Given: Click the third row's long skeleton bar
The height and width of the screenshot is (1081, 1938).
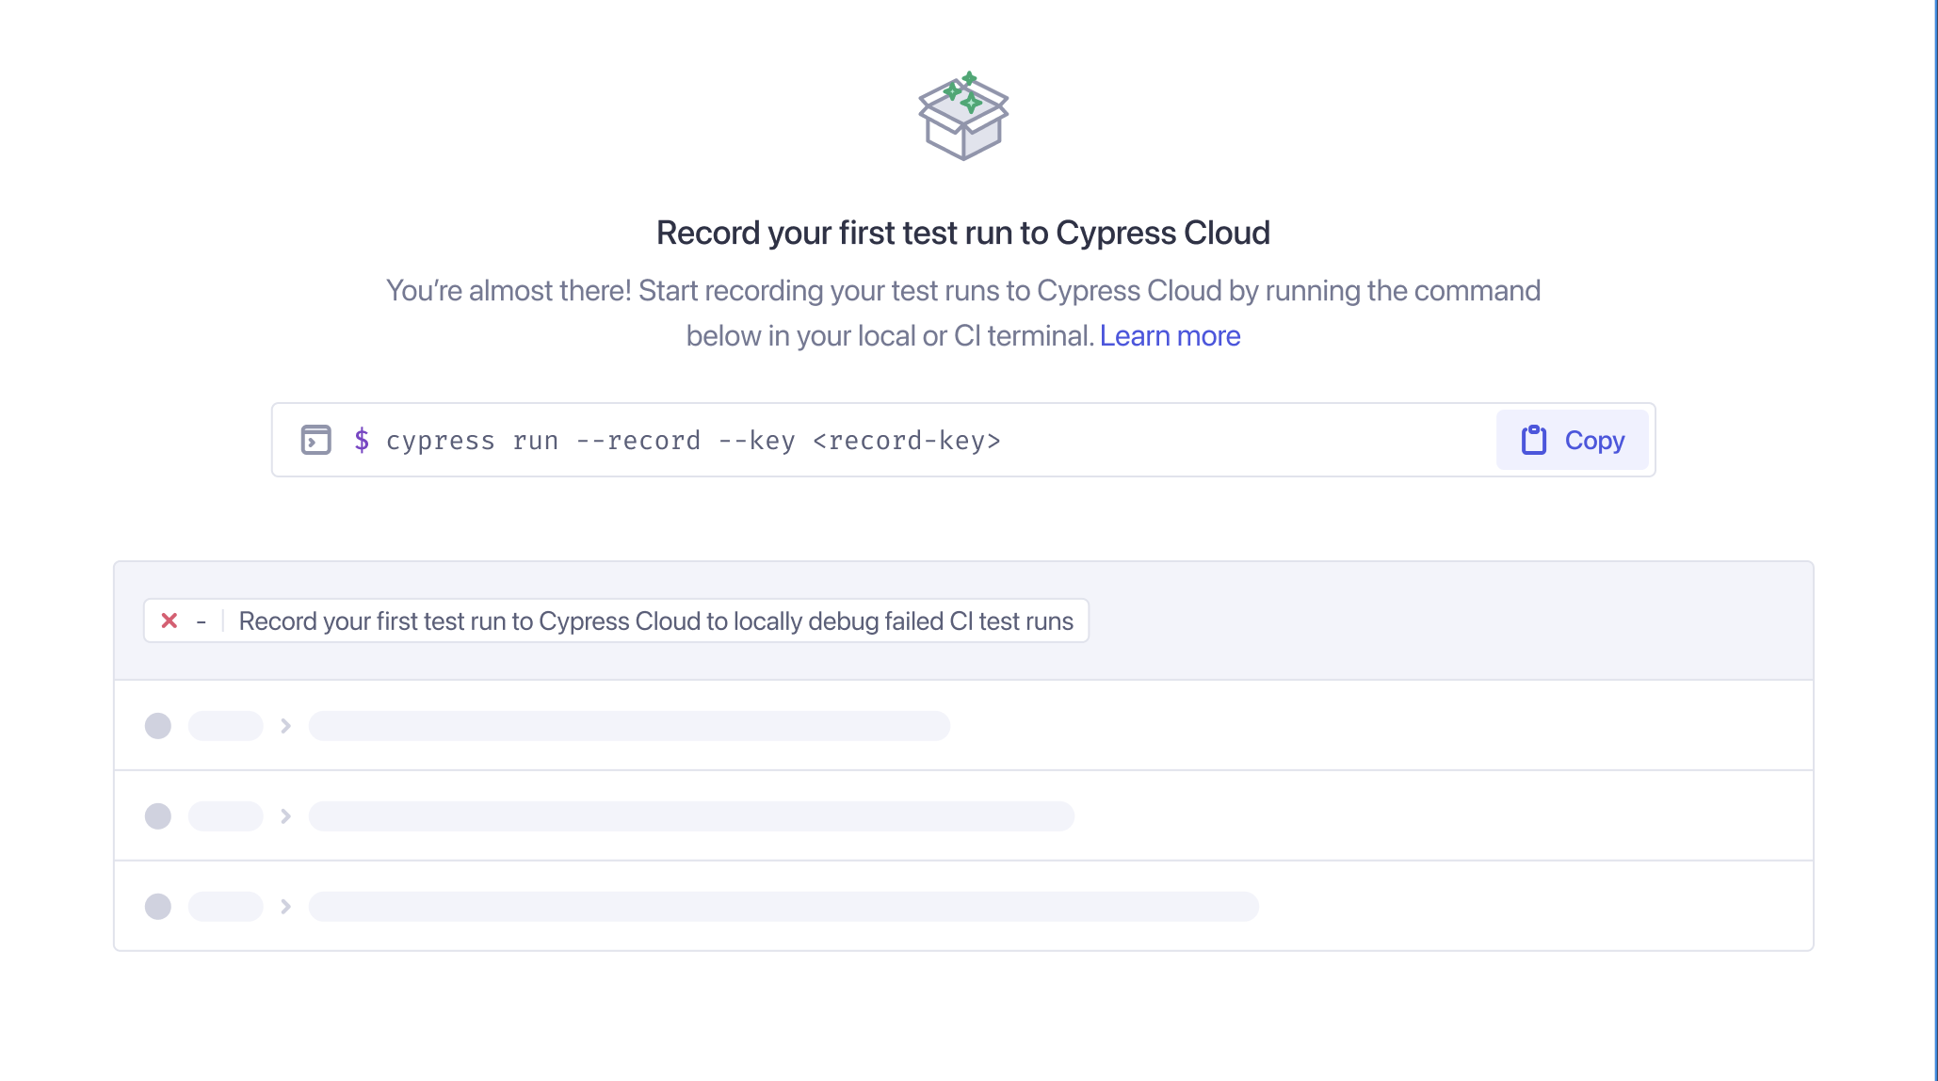Looking at the screenshot, I should pyautogui.click(x=783, y=907).
